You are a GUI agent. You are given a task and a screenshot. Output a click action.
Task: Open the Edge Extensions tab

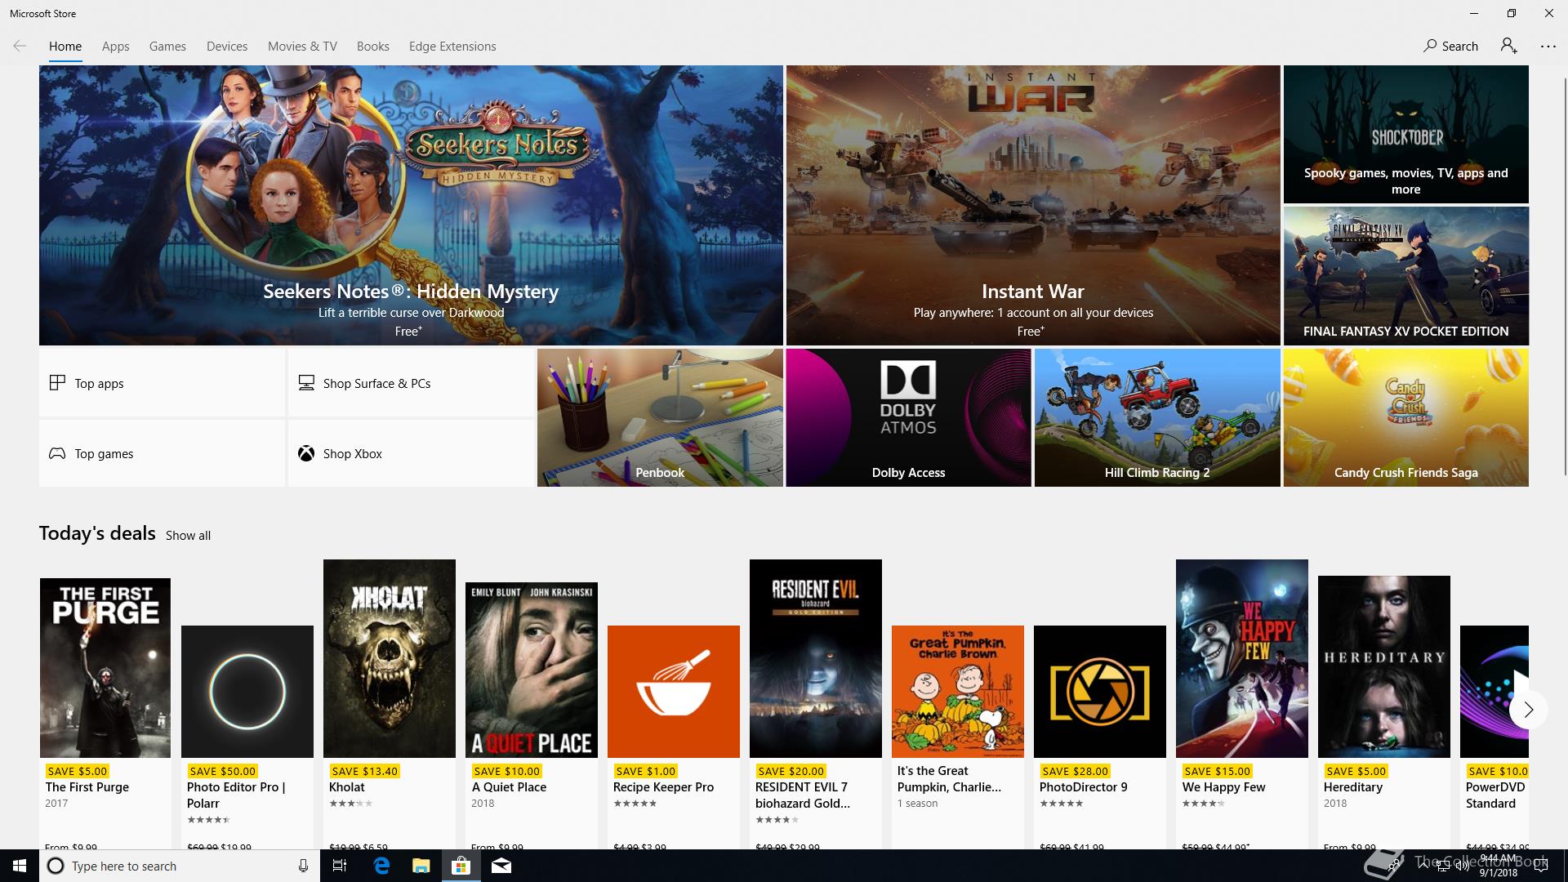tap(452, 47)
